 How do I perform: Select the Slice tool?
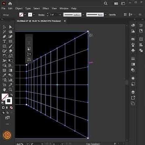[10, 85]
